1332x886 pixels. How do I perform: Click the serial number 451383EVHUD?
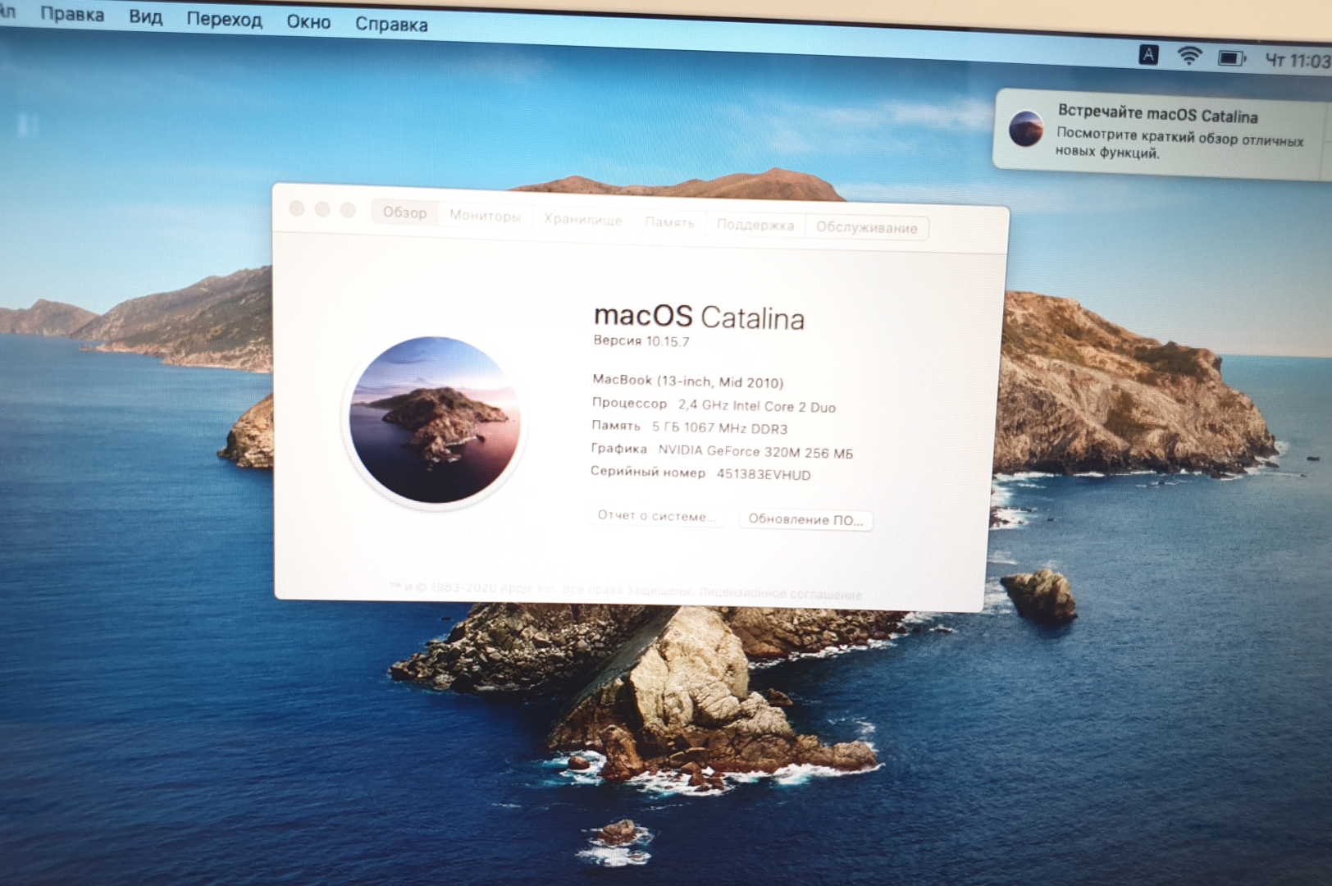click(x=764, y=474)
